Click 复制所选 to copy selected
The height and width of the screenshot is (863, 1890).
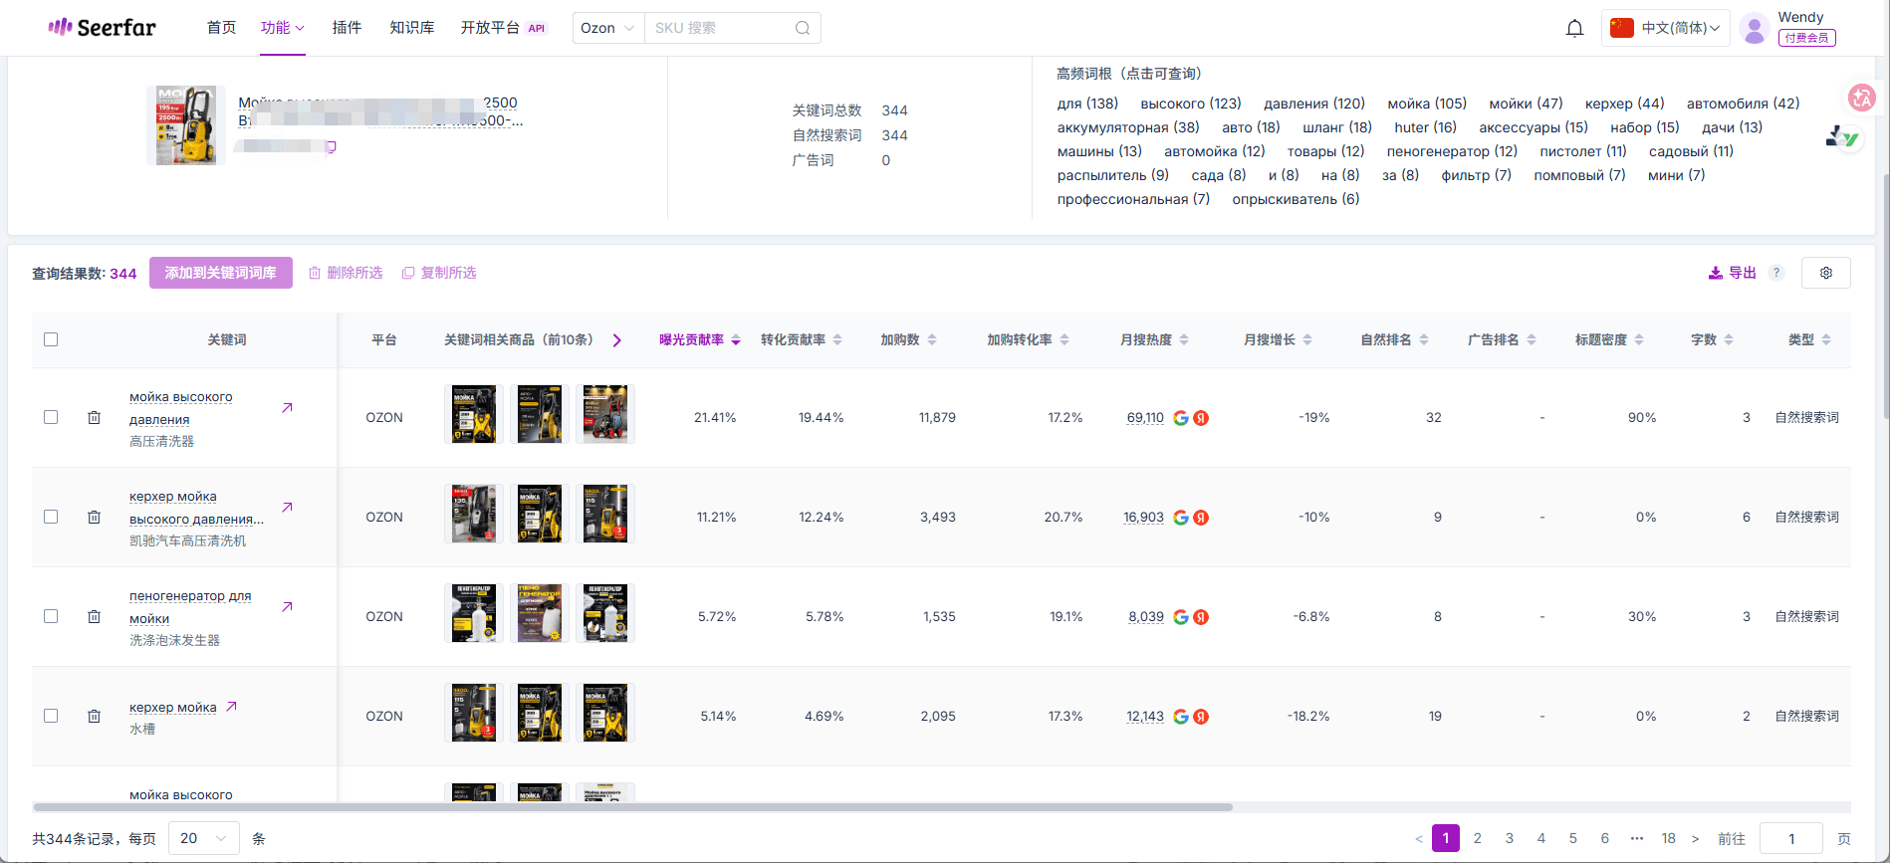pyautogui.click(x=439, y=273)
